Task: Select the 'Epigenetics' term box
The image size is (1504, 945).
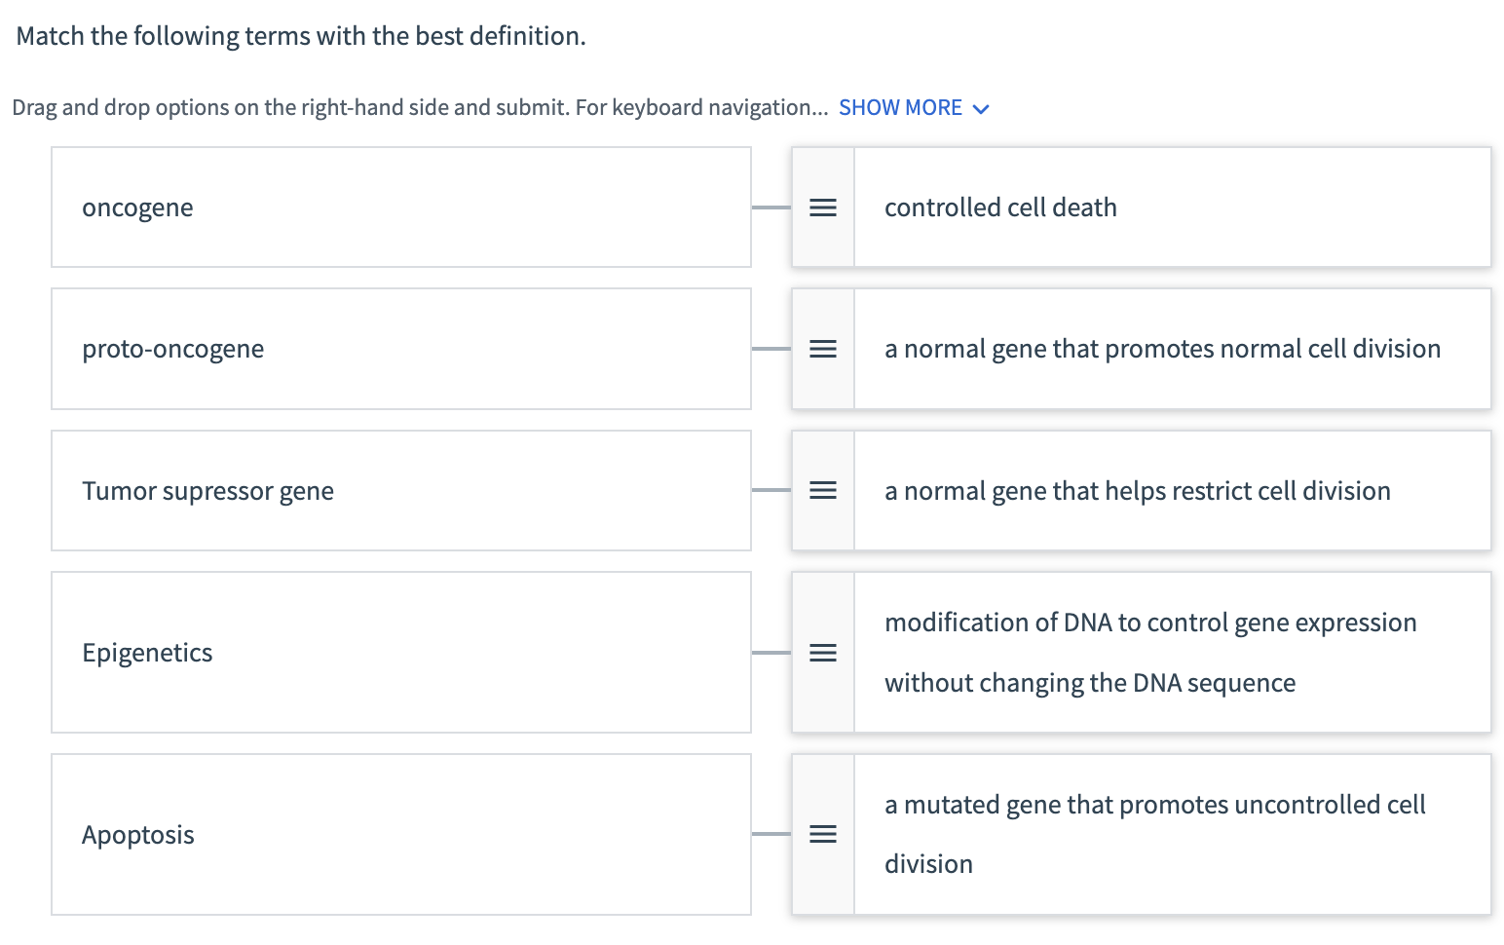Action: tap(400, 653)
